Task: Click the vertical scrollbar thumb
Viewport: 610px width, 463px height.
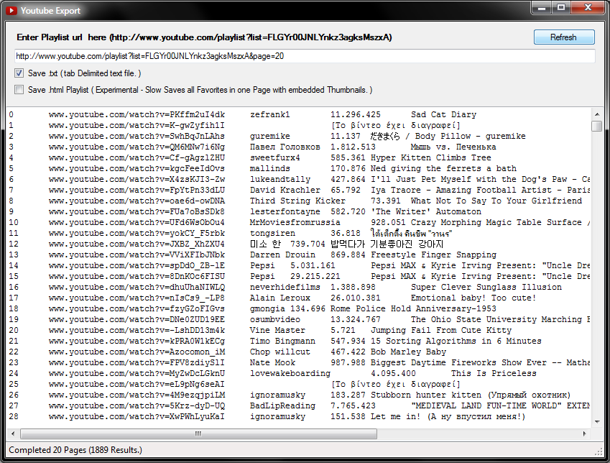Action: [x=597, y=126]
